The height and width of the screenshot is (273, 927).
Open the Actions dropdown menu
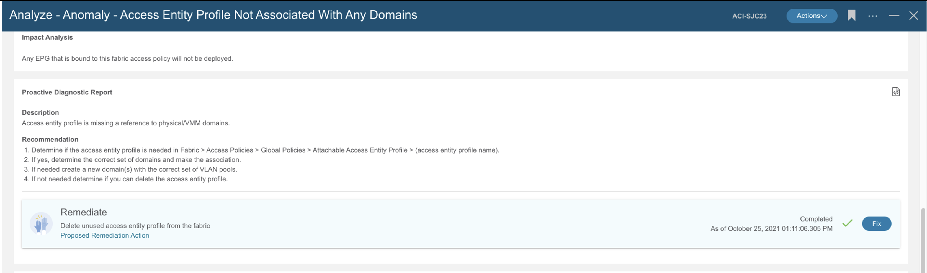[x=812, y=16]
